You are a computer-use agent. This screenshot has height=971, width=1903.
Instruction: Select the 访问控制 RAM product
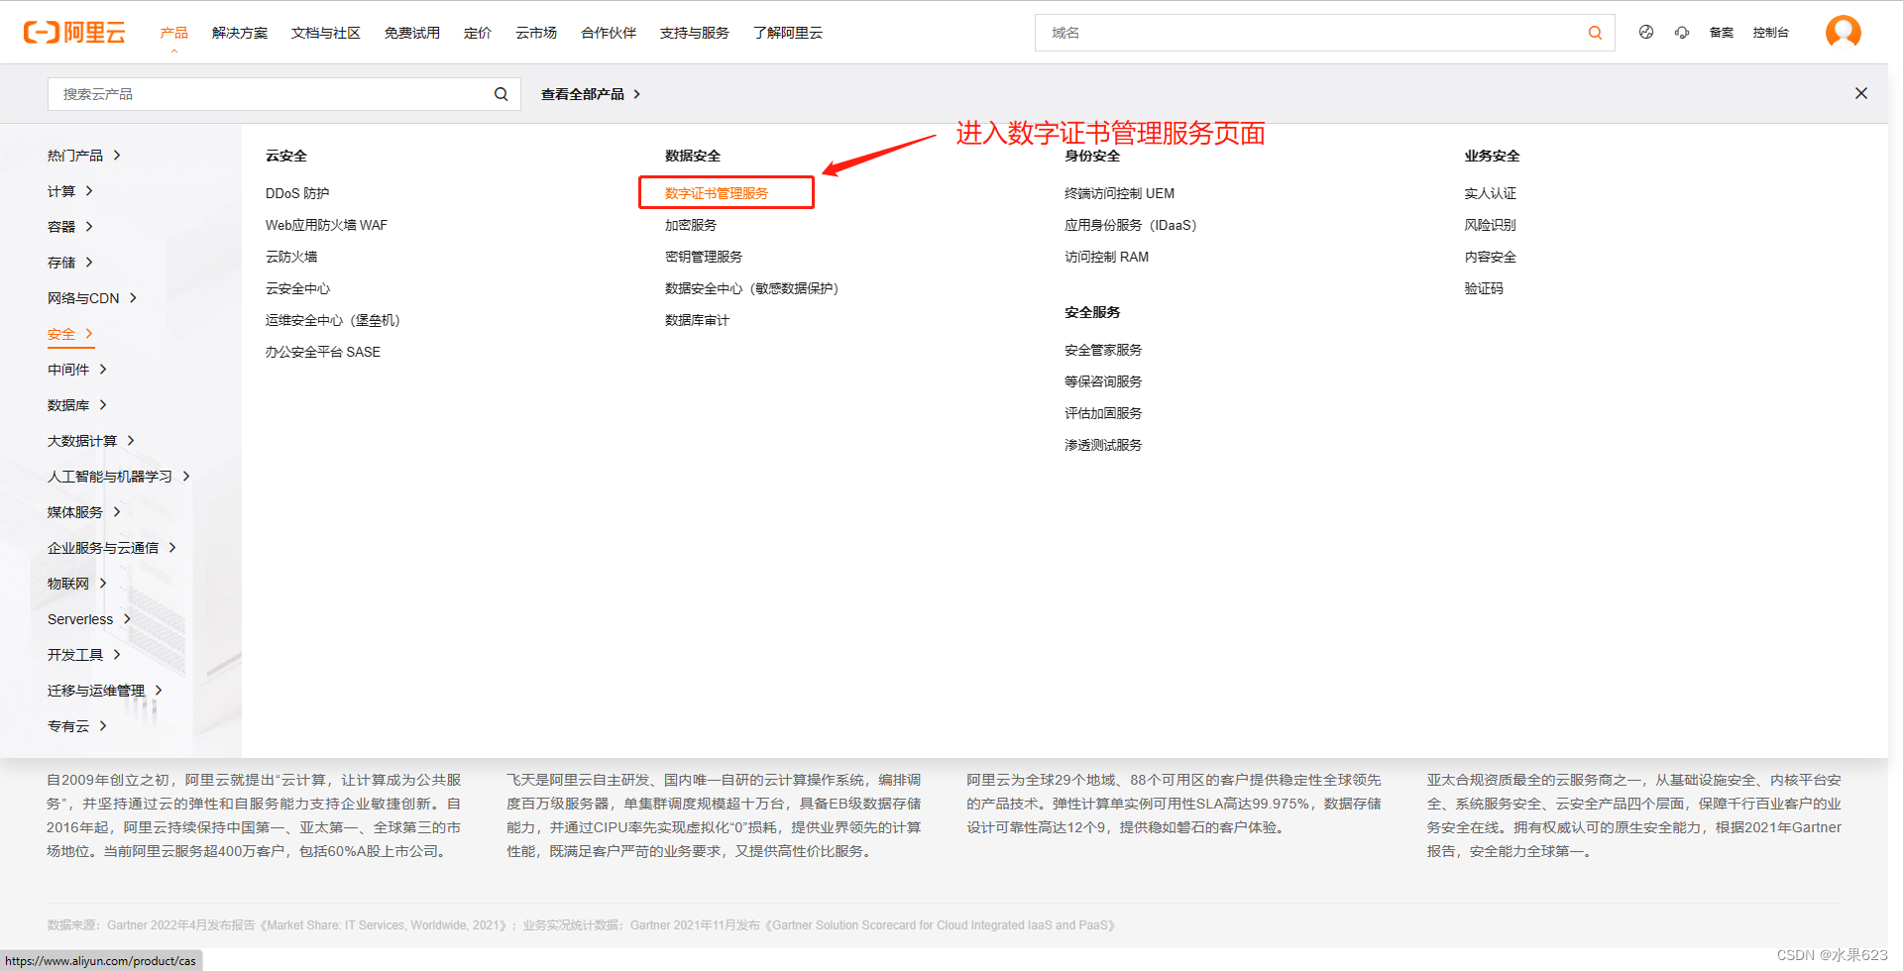pyautogui.click(x=1105, y=256)
